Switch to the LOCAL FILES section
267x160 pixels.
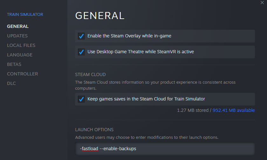tap(21, 45)
